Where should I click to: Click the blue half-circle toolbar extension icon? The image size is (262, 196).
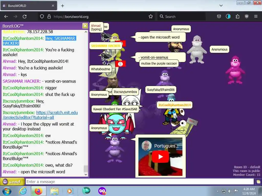pyautogui.click(x=228, y=17)
